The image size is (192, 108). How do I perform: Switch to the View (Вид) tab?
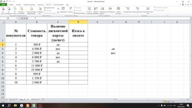[x=67, y=5]
